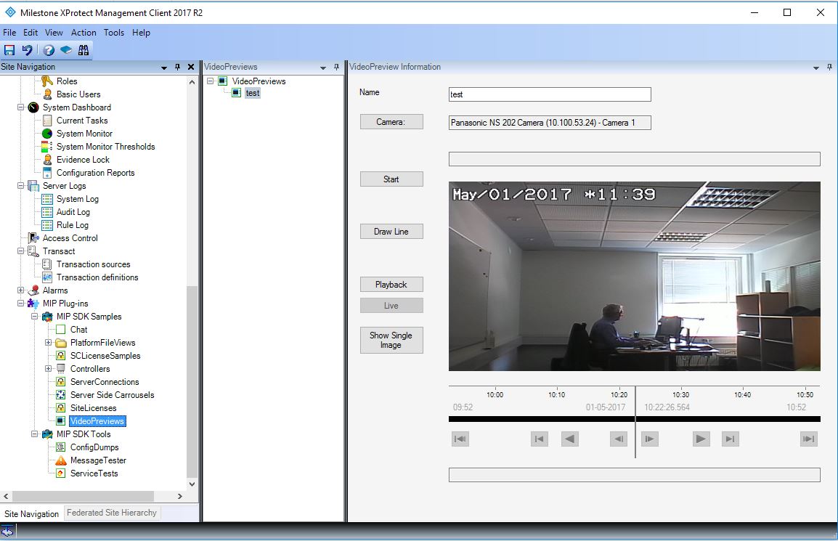Open the View menu
838x541 pixels.
pos(54,33)
